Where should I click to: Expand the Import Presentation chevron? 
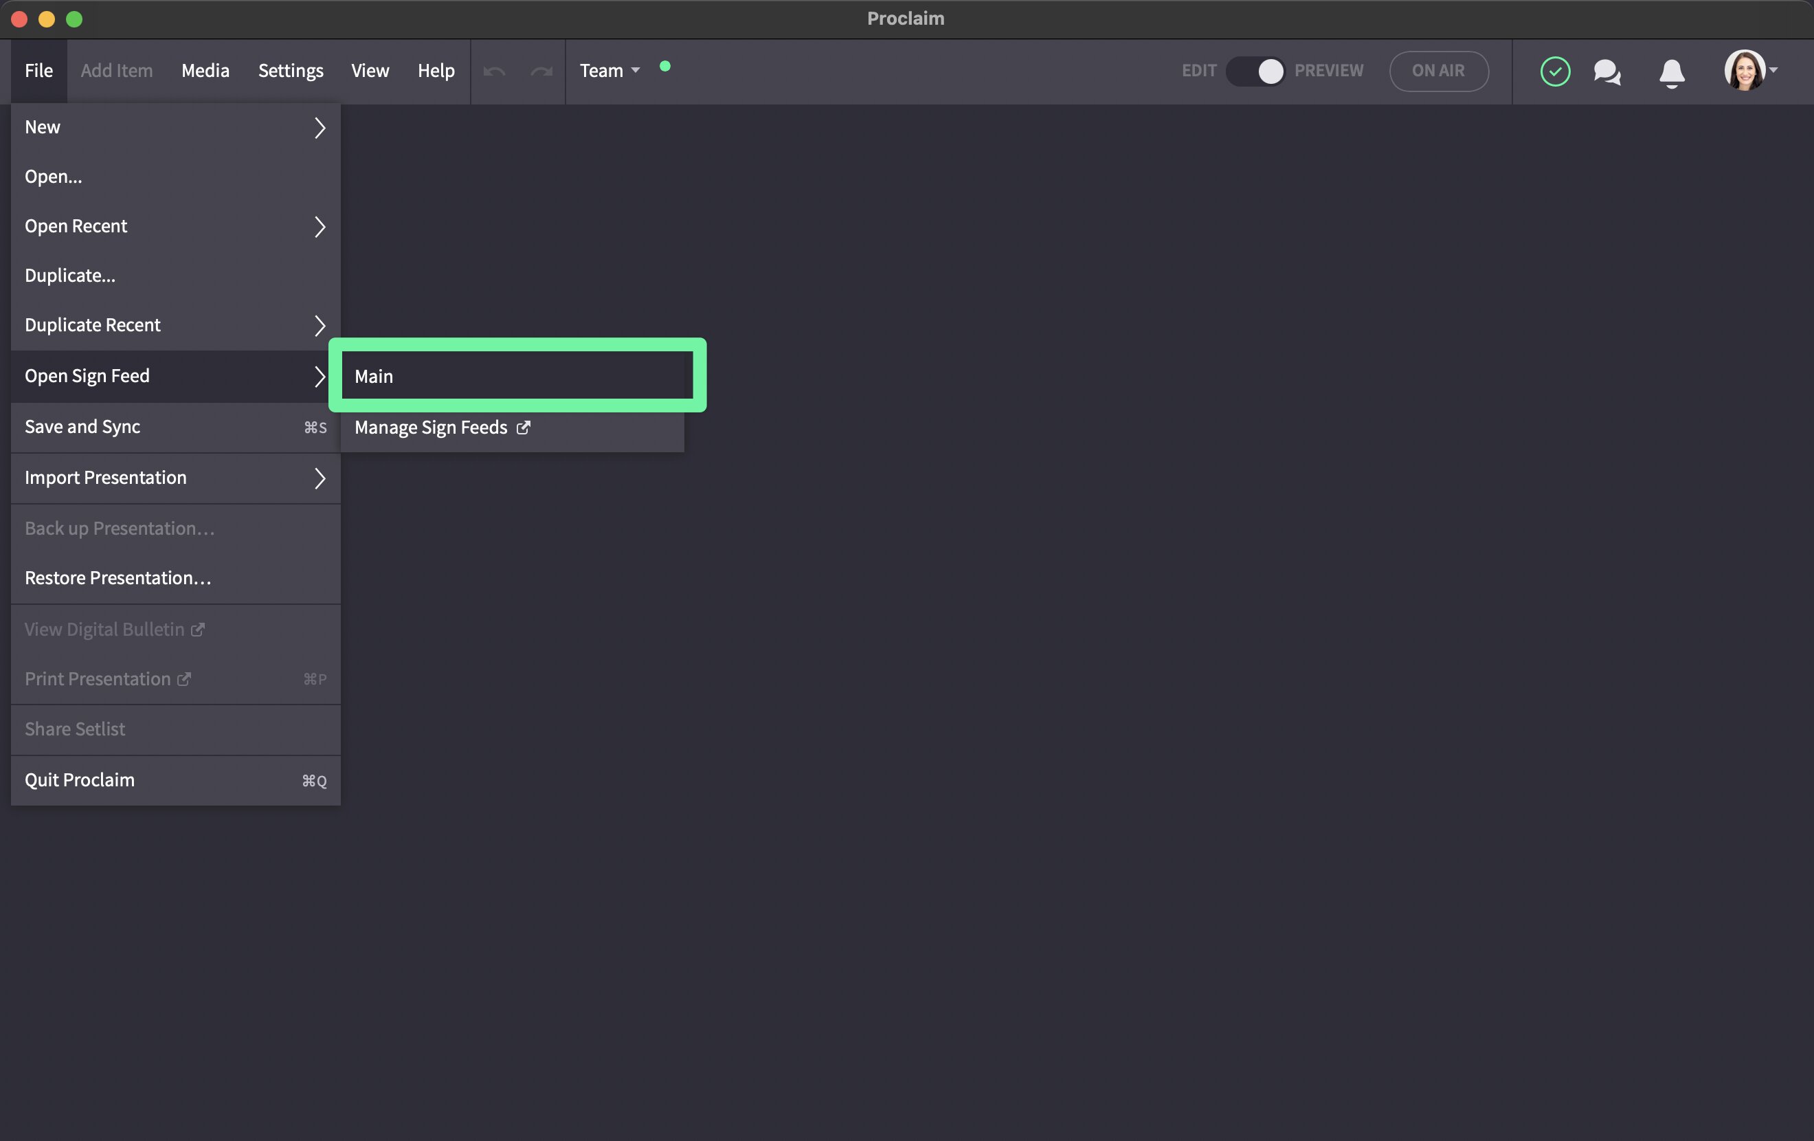pyautogui.click(x=320, y=478)
